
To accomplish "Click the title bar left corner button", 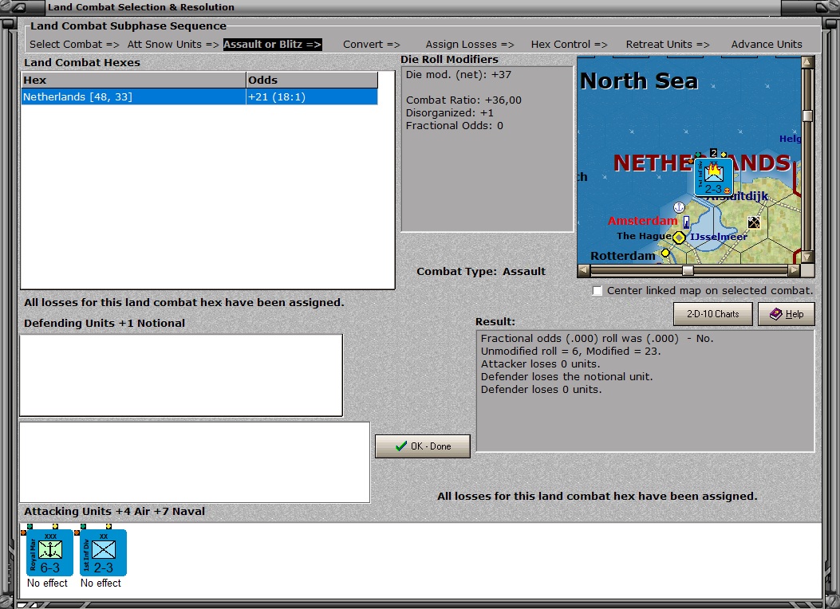I will pos(21,7).
